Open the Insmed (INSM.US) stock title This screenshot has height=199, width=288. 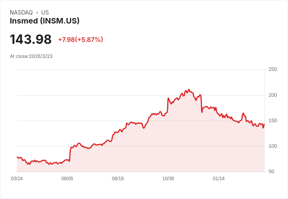coord(45,21)
